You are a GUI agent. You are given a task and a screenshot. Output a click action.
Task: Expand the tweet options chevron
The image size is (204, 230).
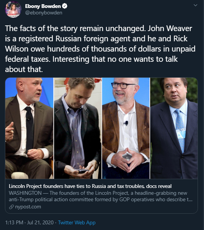tap(195, 5)
